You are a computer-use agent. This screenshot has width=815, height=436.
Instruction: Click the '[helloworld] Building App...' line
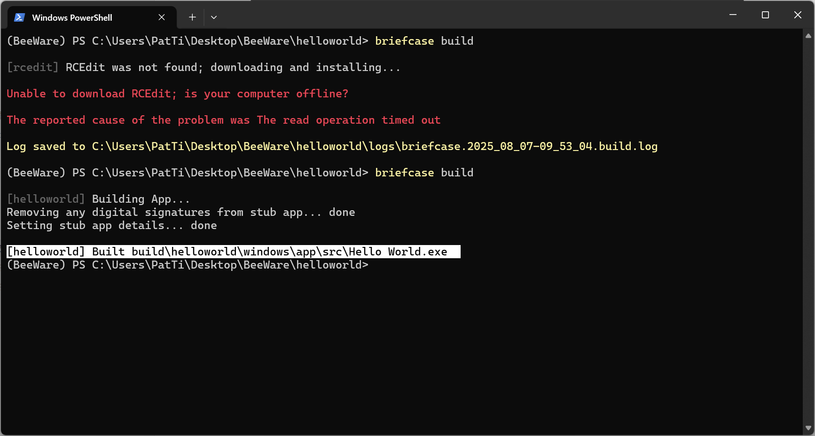98,199
